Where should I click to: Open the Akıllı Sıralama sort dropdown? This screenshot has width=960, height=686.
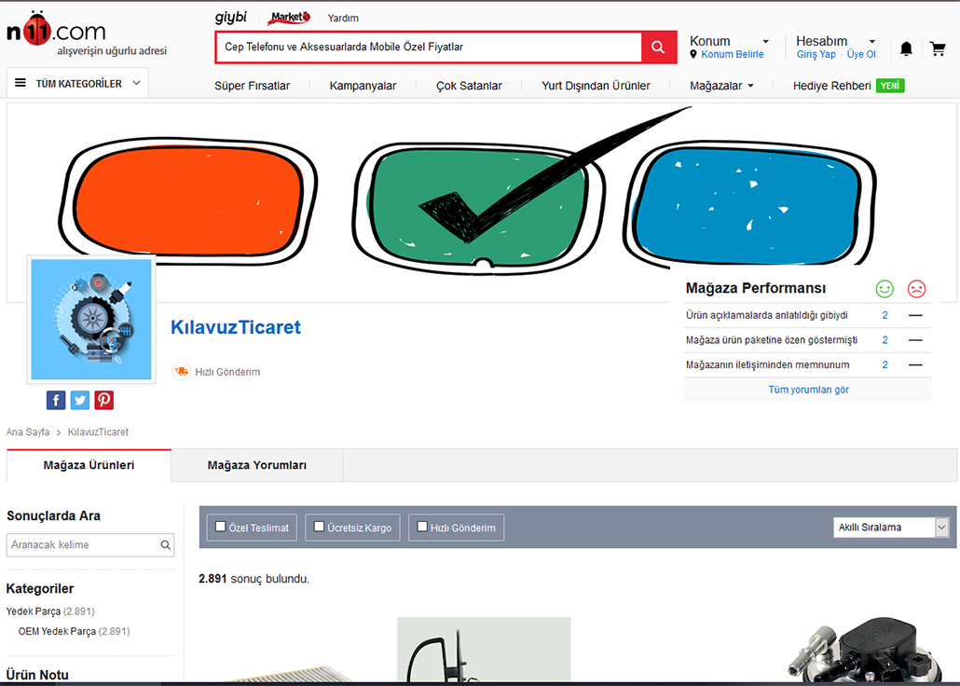[x=890, y=528]
